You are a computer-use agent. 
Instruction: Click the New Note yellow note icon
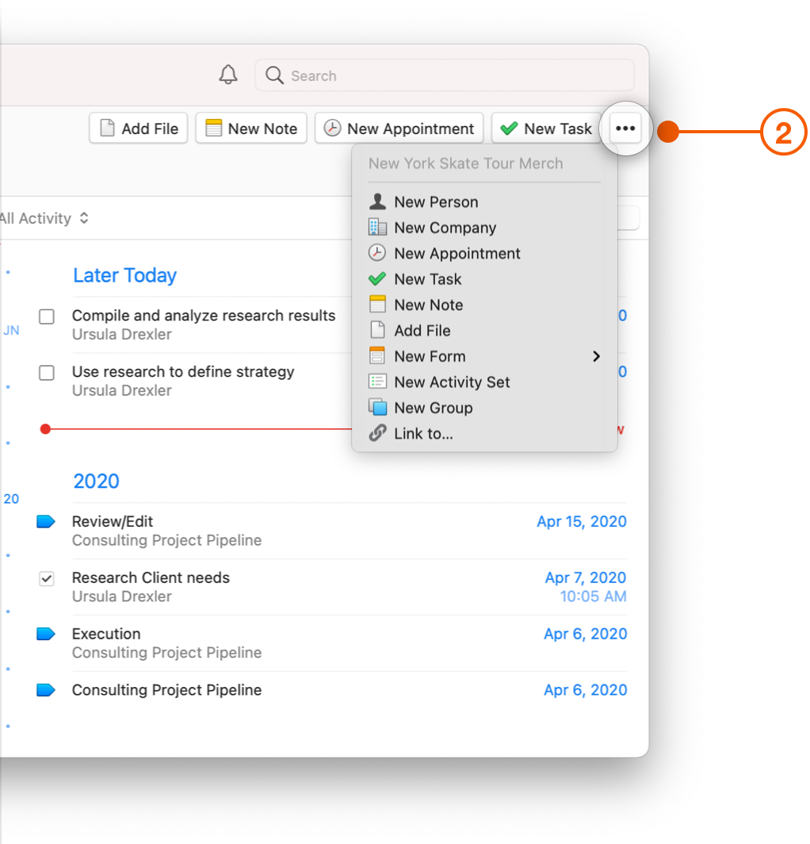378,305
